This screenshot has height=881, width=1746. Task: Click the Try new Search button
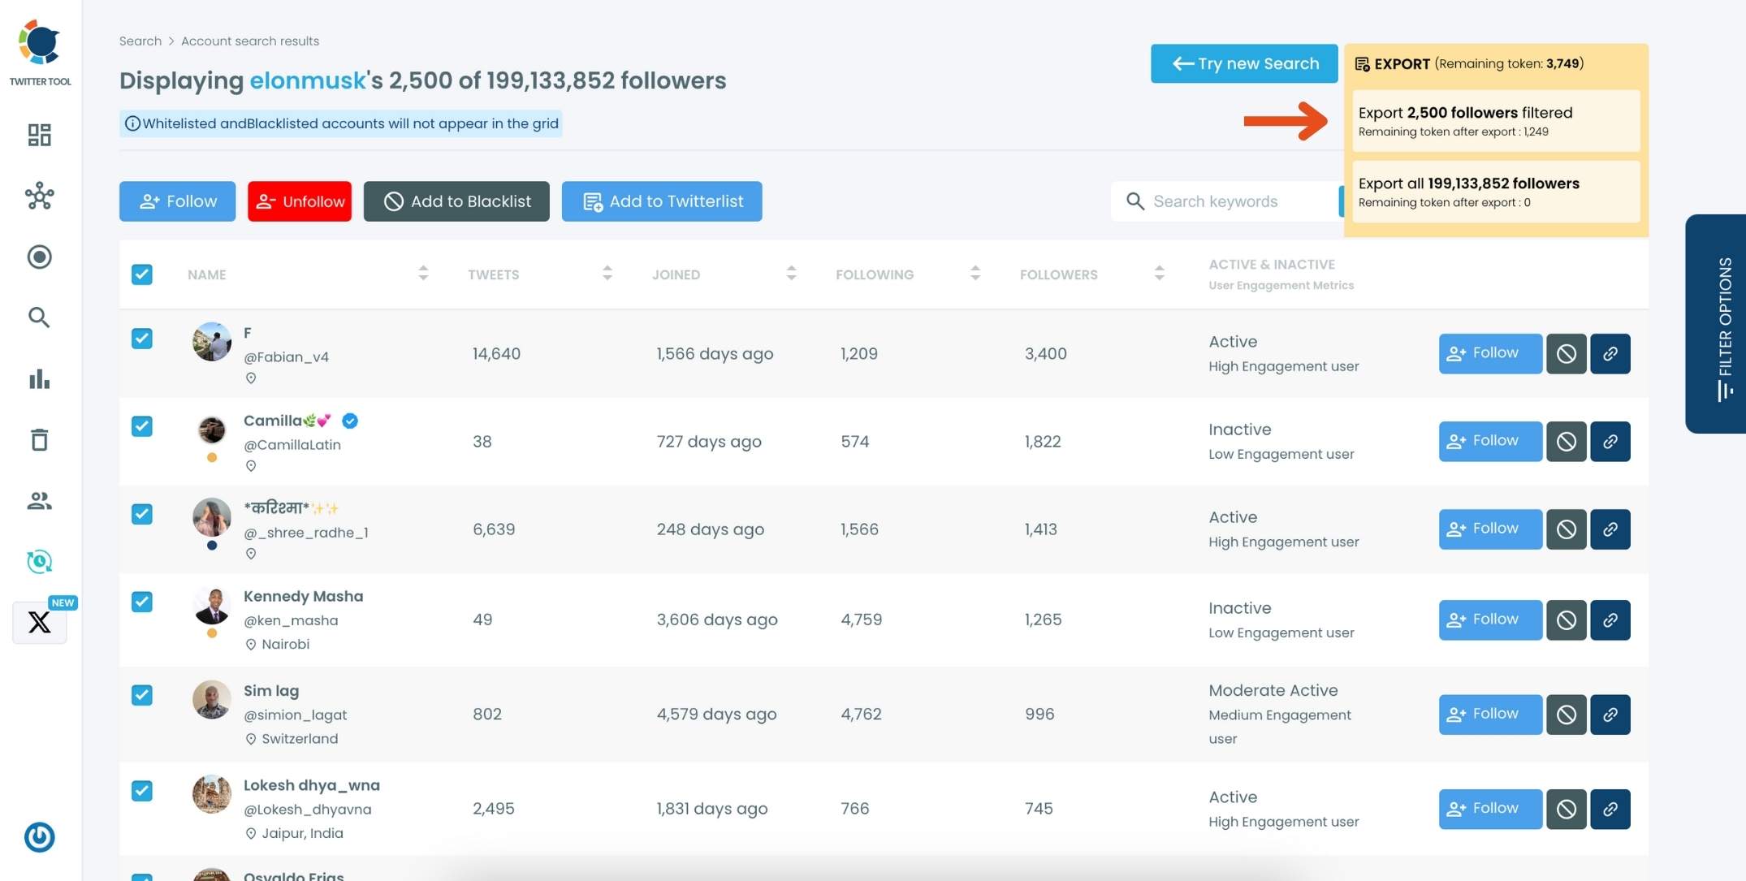click(x=1243, y=63)
